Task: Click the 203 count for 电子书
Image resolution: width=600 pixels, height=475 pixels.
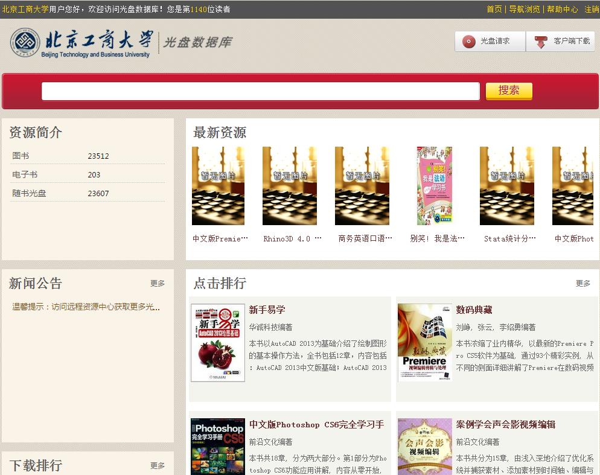Action: click(x=94, y=175)
